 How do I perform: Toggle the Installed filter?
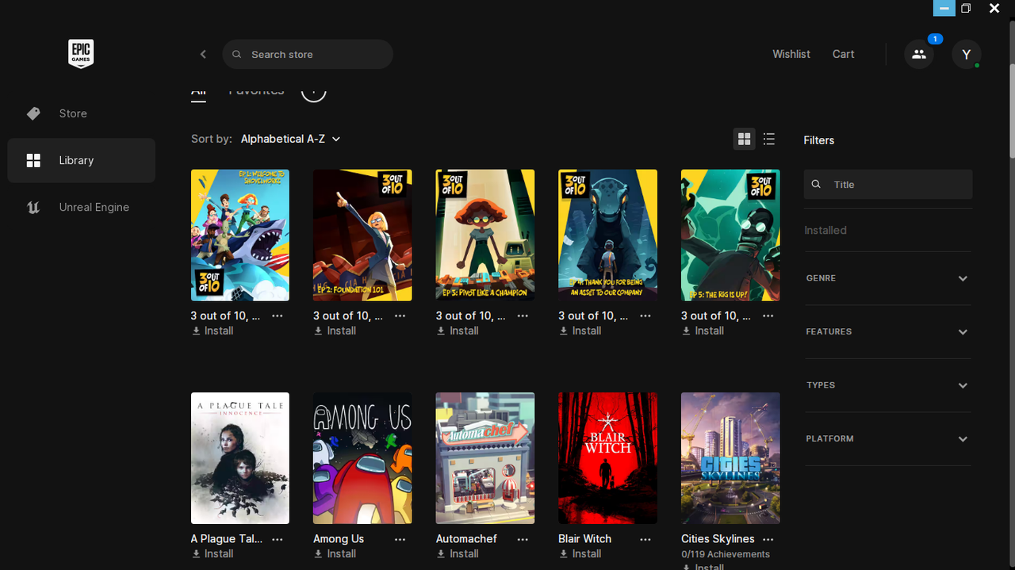point(825,230)
